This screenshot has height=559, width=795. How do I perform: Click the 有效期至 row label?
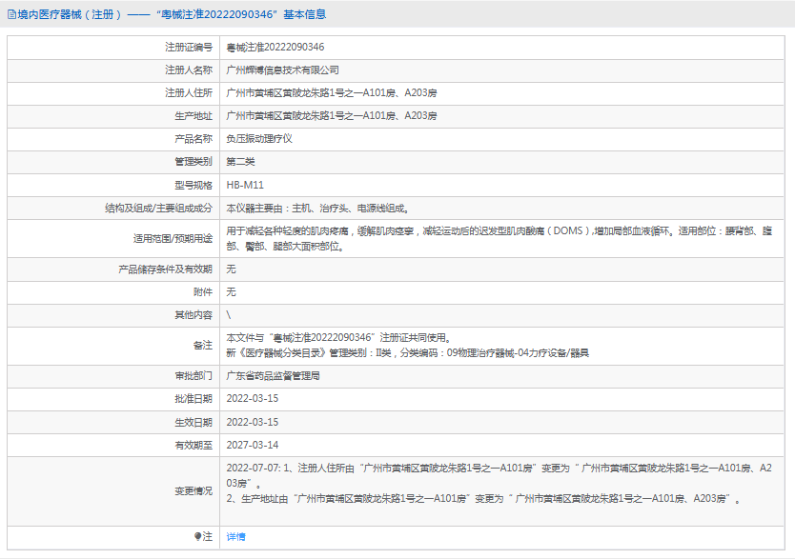tap(194, 445)
